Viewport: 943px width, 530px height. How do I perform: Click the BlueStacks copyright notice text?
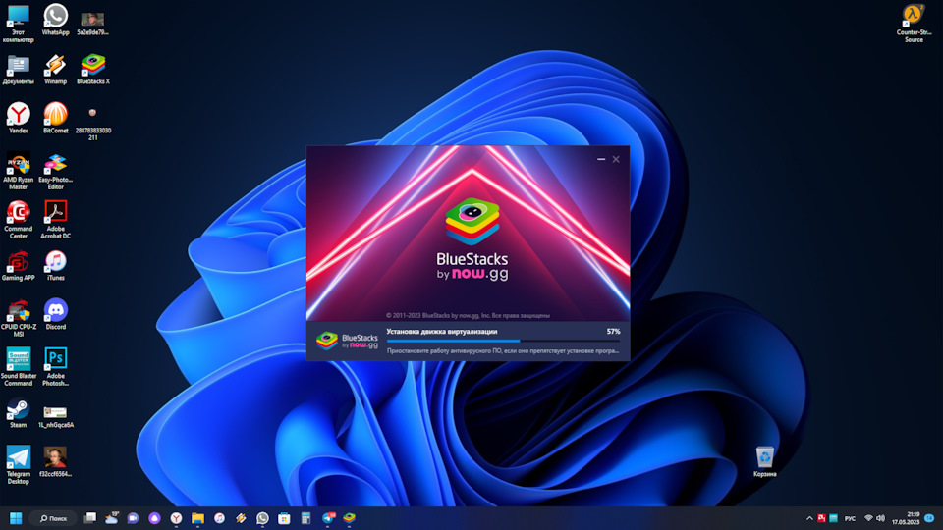[x=468, y=315]
